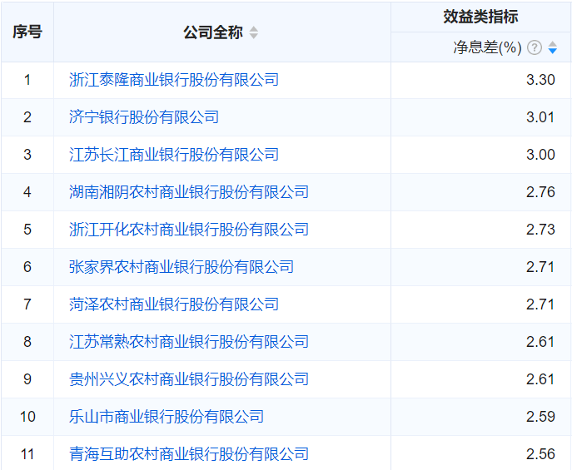Open 济宁银行股份有限公司 link

[144, 117]
